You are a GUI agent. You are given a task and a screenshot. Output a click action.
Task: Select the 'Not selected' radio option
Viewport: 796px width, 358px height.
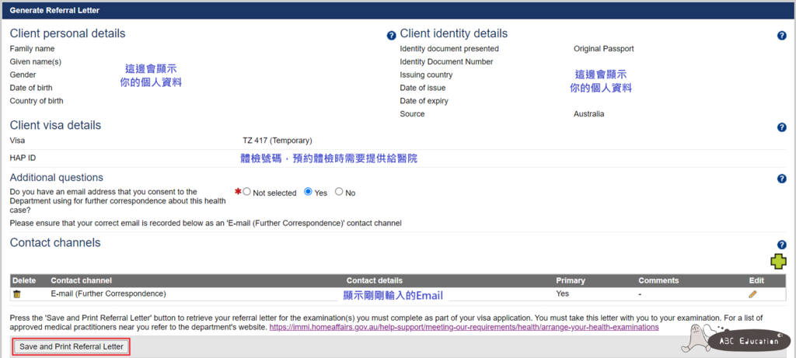[x=246, y=192]
